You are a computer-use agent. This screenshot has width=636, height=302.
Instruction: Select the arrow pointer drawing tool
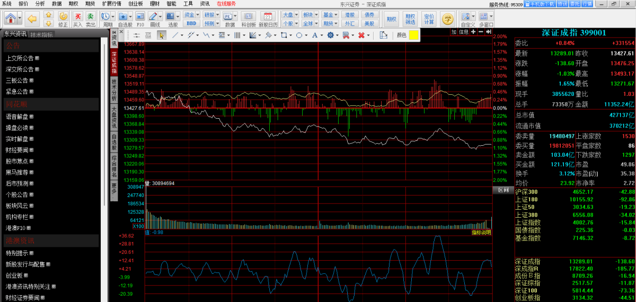click(x=161, y=35)
